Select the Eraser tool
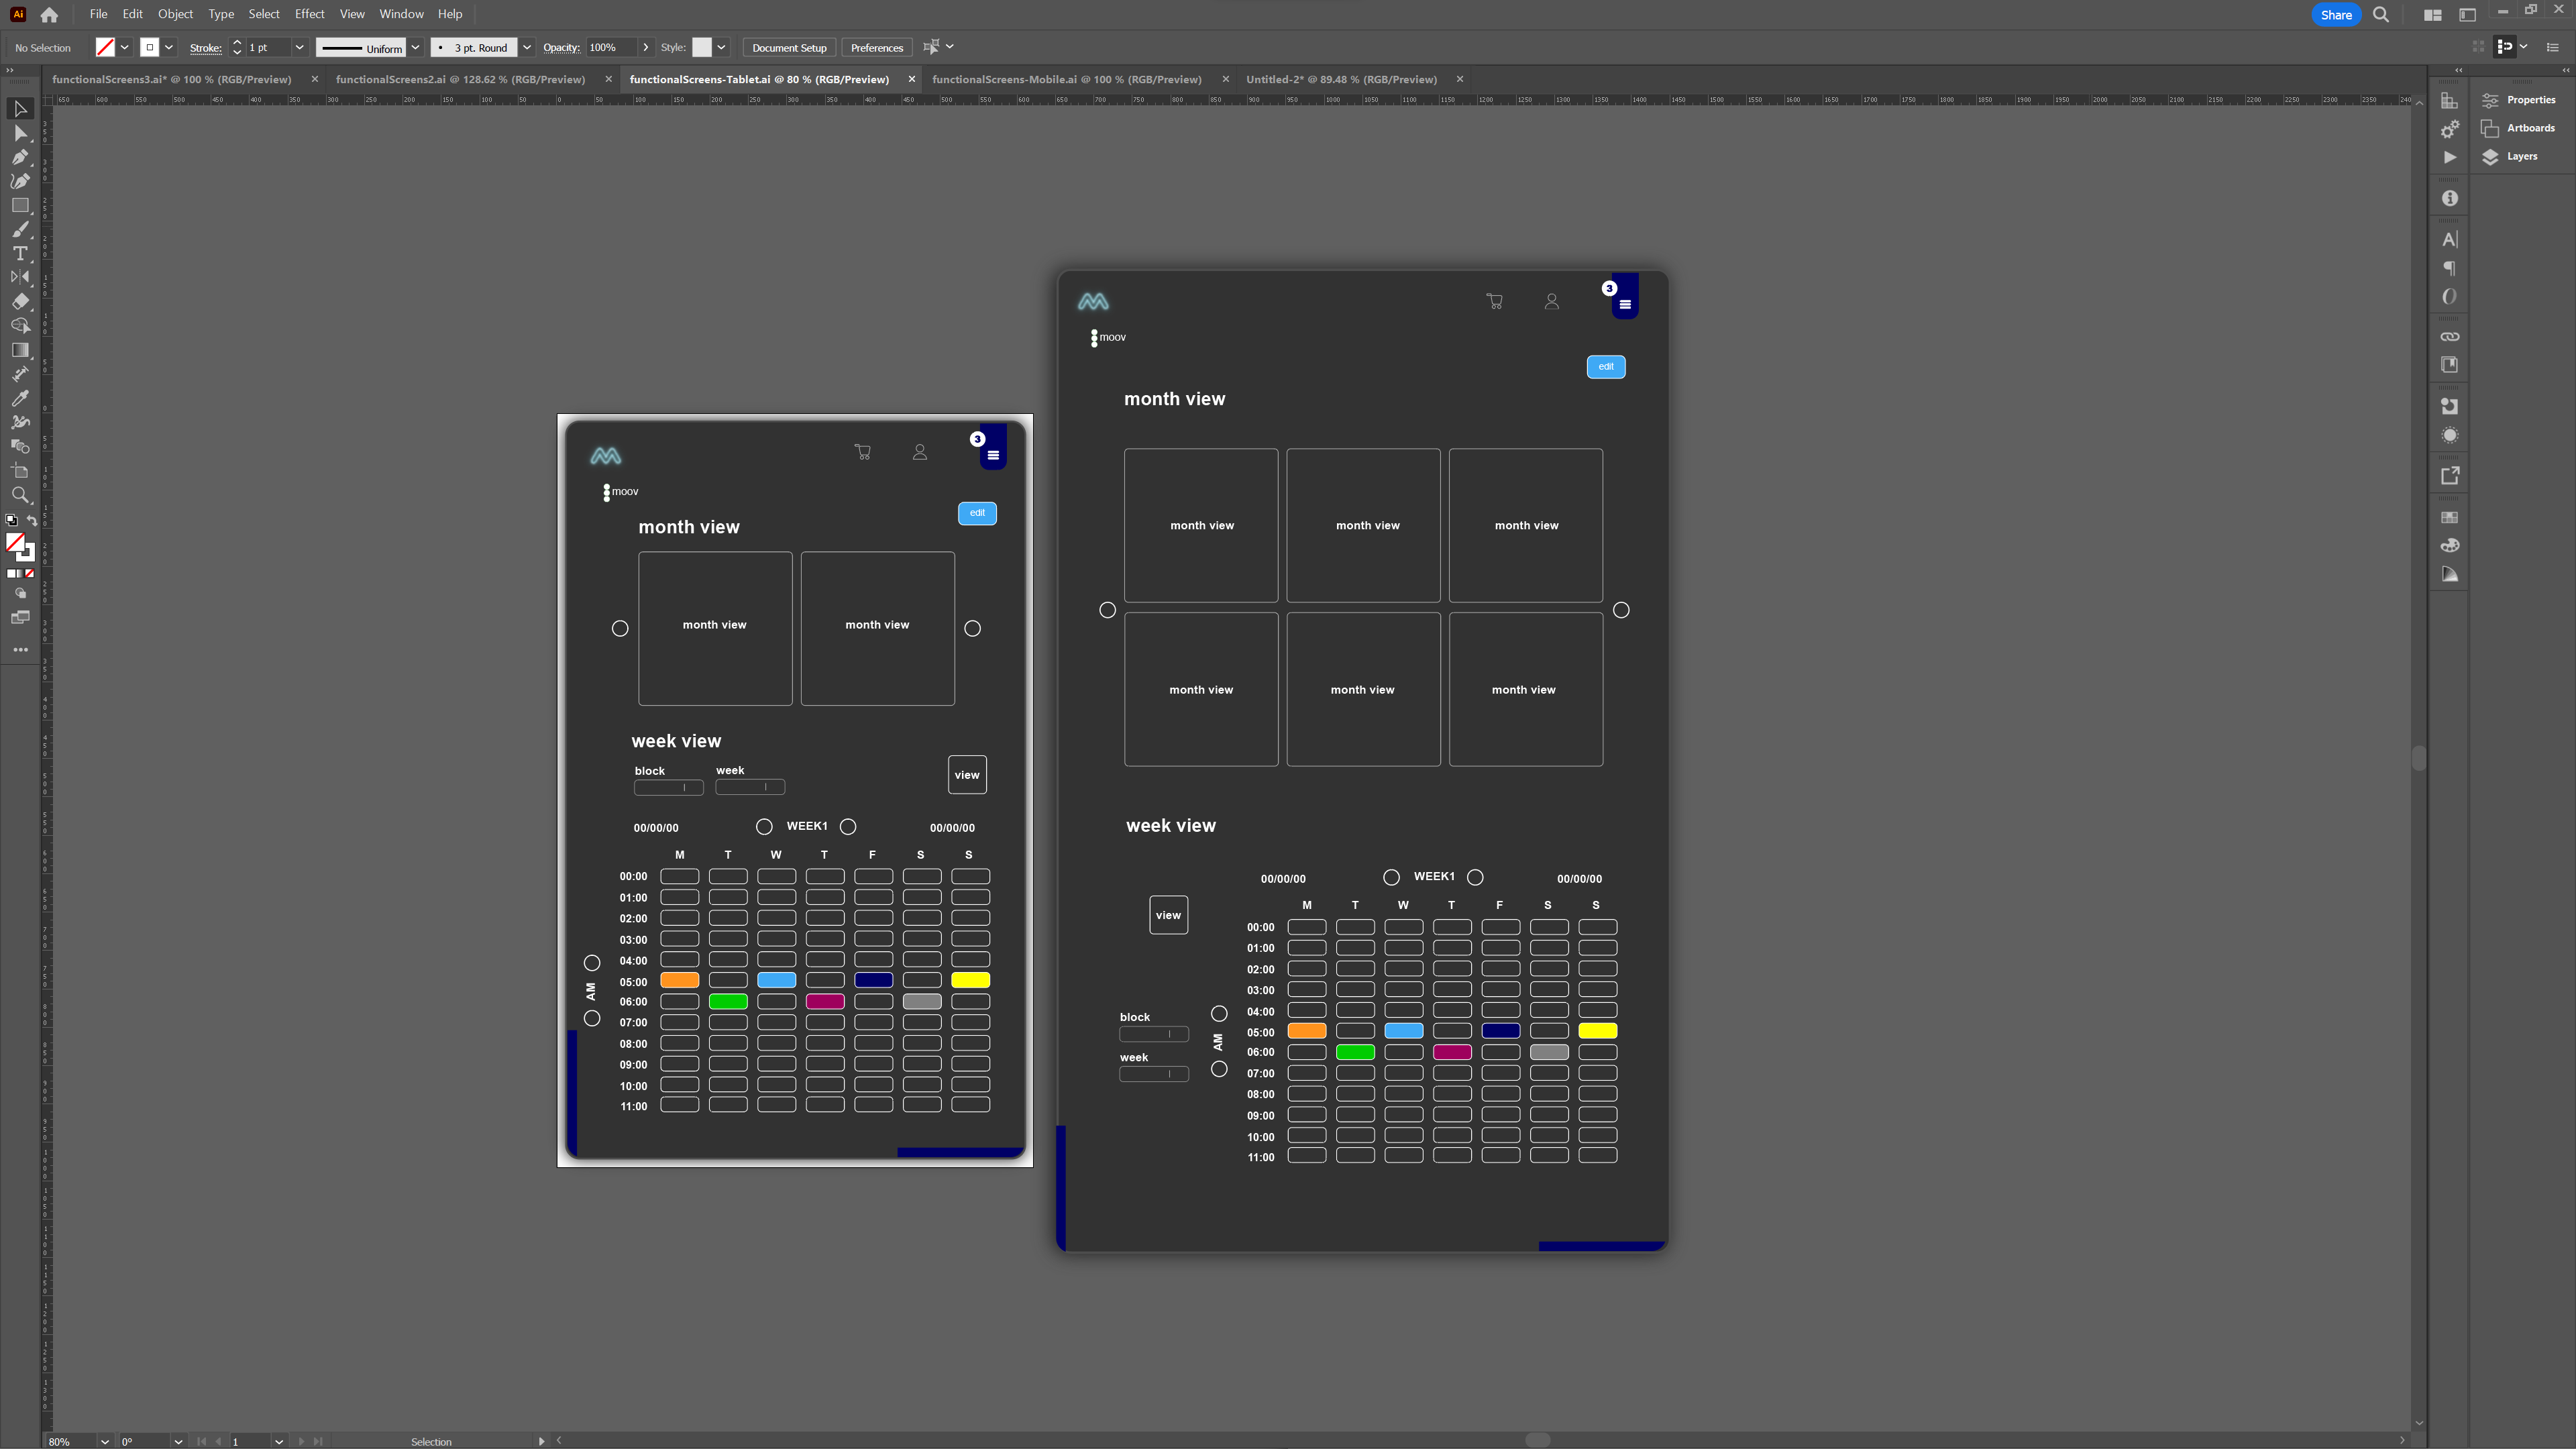The width and height of the screenshot is (2576, 1449). (20, 301)
